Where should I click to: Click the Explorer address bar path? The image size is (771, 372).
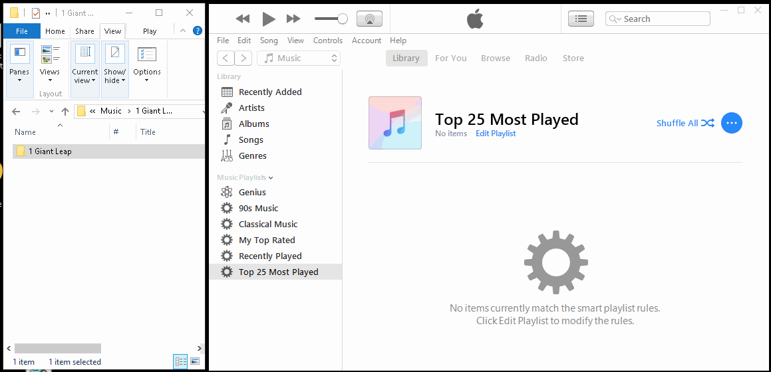140,111
